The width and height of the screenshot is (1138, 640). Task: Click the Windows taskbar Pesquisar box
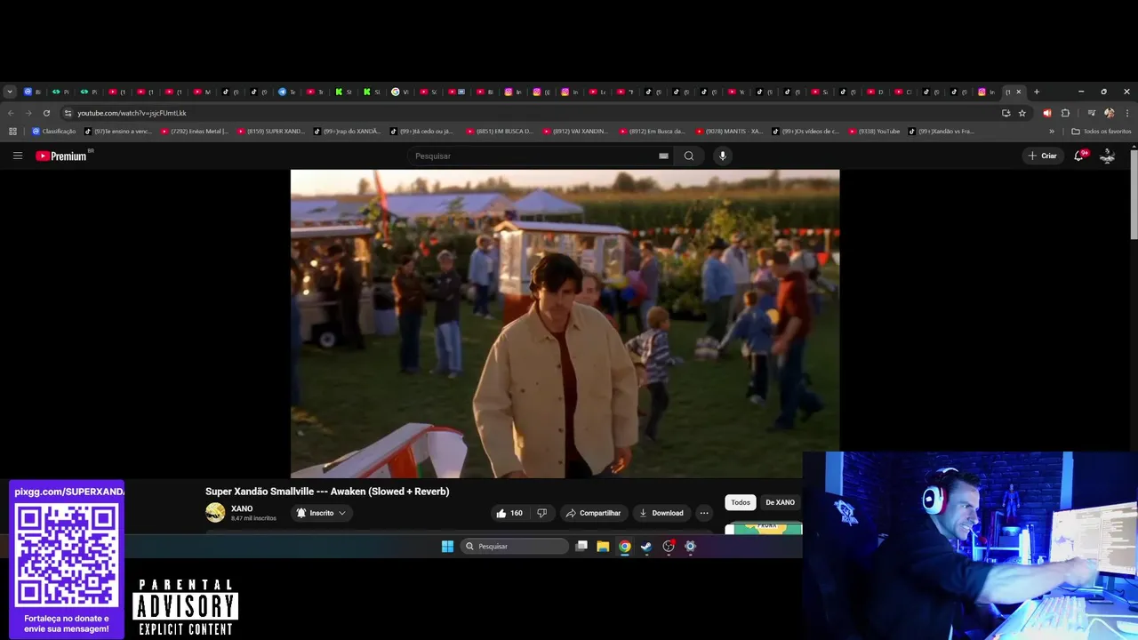point(514,547)
